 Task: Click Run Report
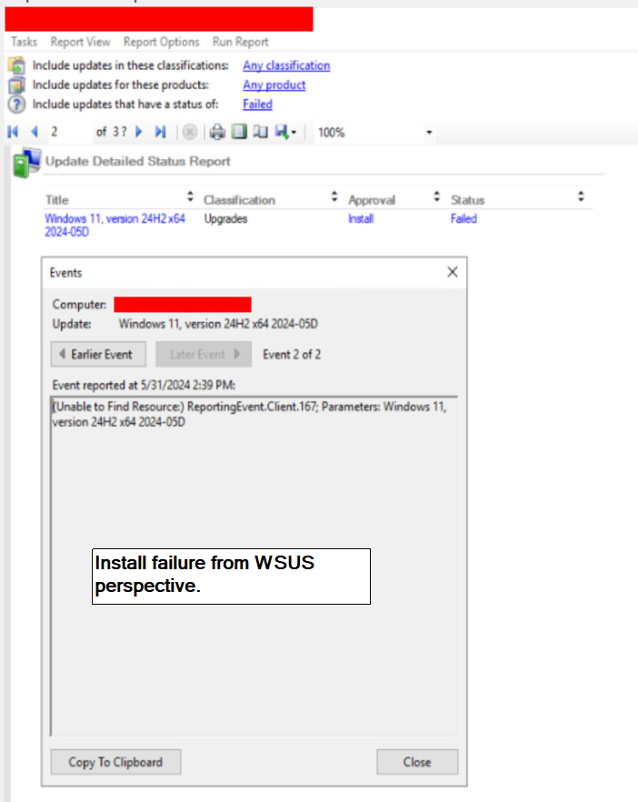[x=240, y=42]
